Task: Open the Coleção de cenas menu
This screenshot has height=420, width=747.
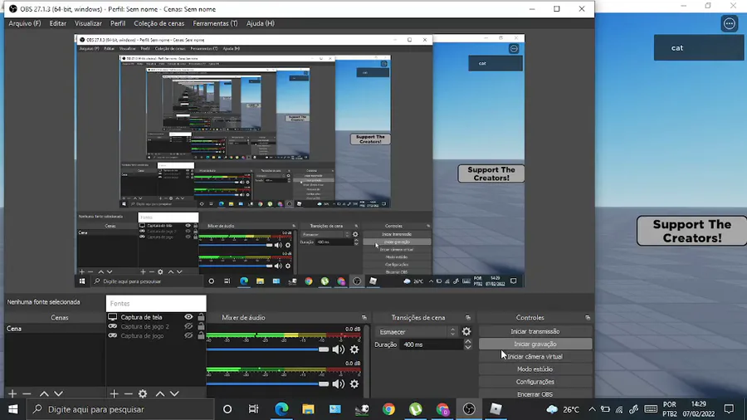Action: point(159,23)
